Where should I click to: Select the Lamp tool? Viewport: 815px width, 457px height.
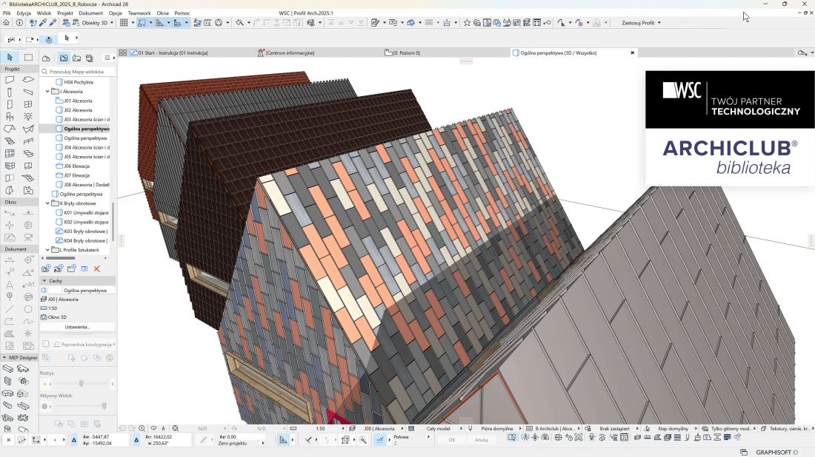click(x=28, y=117)
